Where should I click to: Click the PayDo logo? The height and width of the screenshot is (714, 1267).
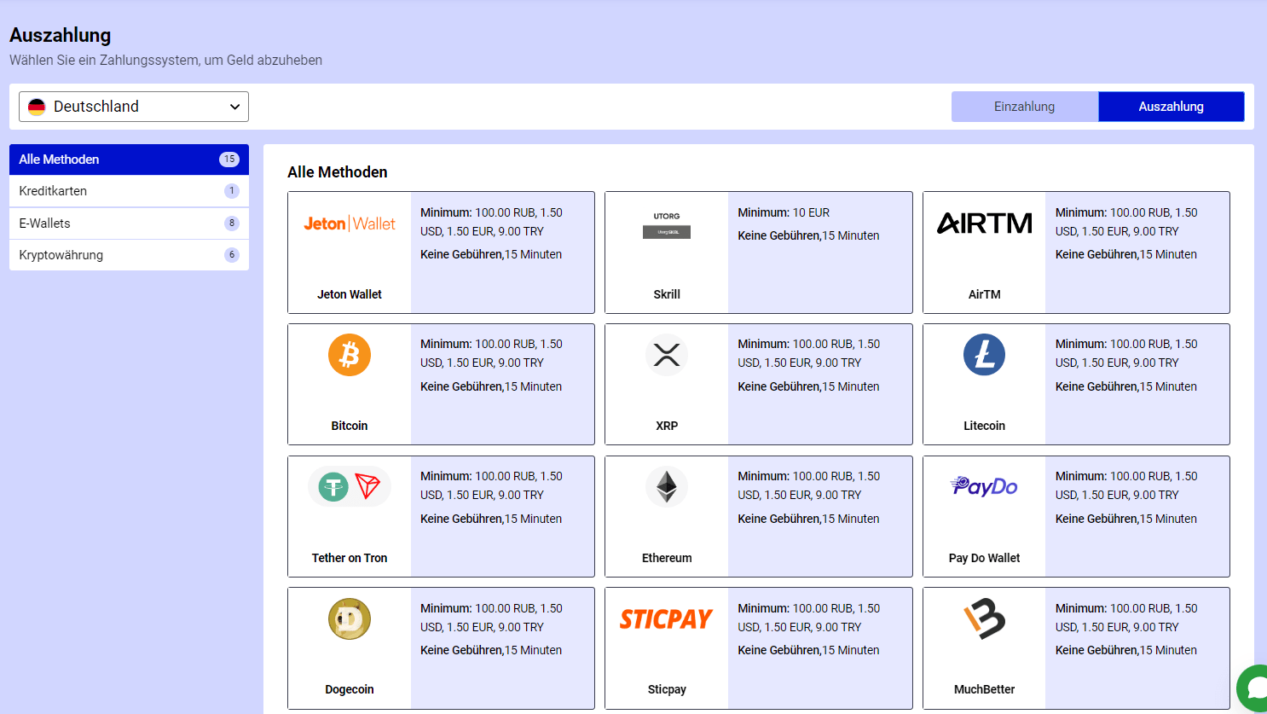[984, 486]
